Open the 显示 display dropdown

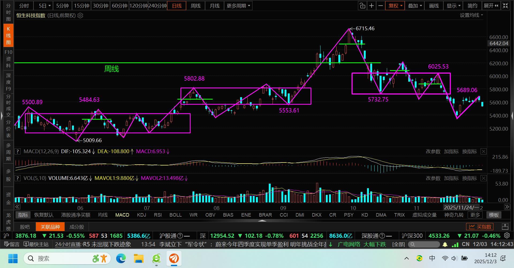(x=453, y=6)
